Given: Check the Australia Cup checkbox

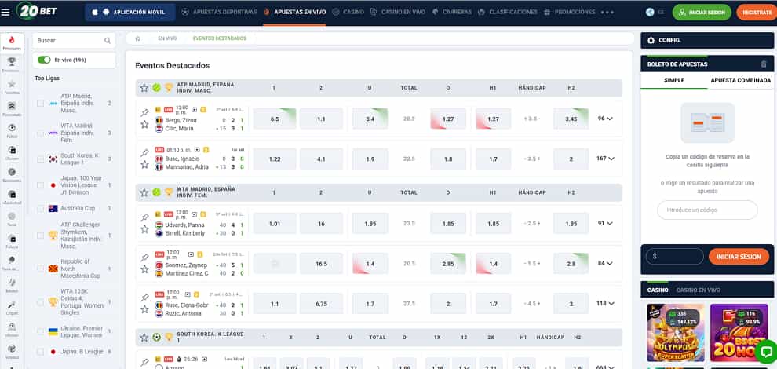Looking at the screenshot, I should 40,209.
